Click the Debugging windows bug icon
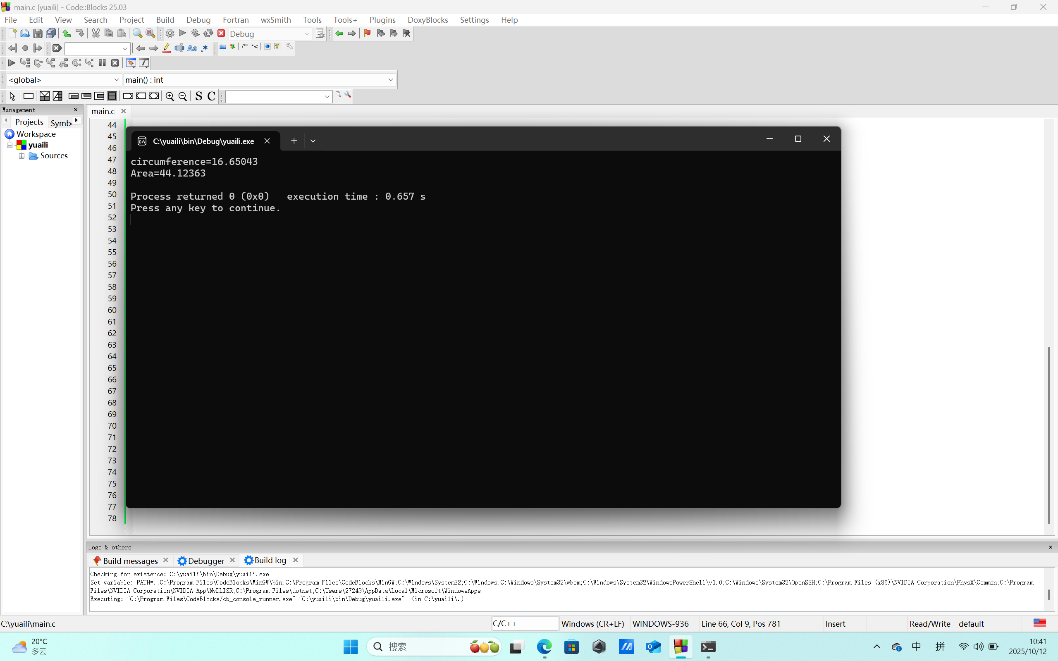The image size is (1058, 661). pyautogui.click(x=131, y=63)
